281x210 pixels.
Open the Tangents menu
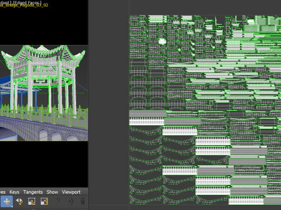click(33, 192)
